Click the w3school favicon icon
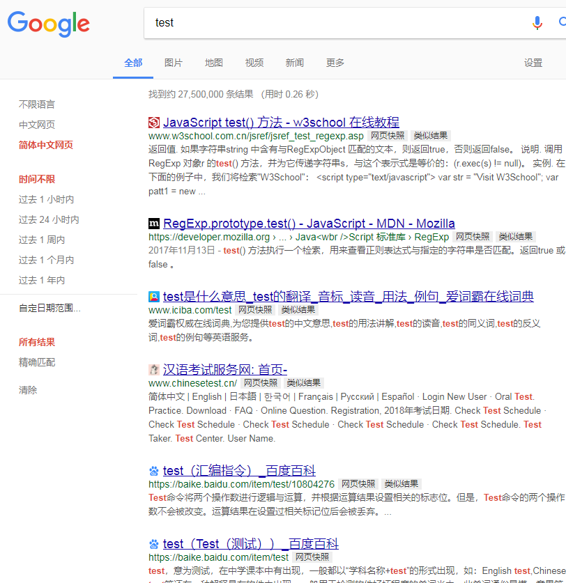Screen dimensions: 566x583 pos(154,123)
